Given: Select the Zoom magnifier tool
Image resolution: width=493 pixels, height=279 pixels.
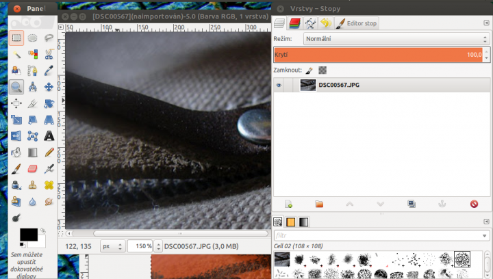Looking at the screenshot, I should click(x=16, y=87).
